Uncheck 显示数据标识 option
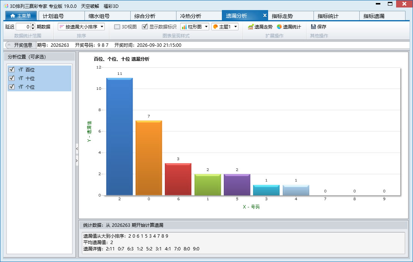413x262 pixels. 145,27
